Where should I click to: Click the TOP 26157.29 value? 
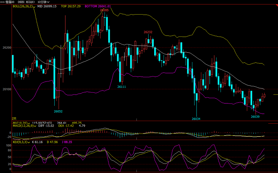tap(71, 6)
